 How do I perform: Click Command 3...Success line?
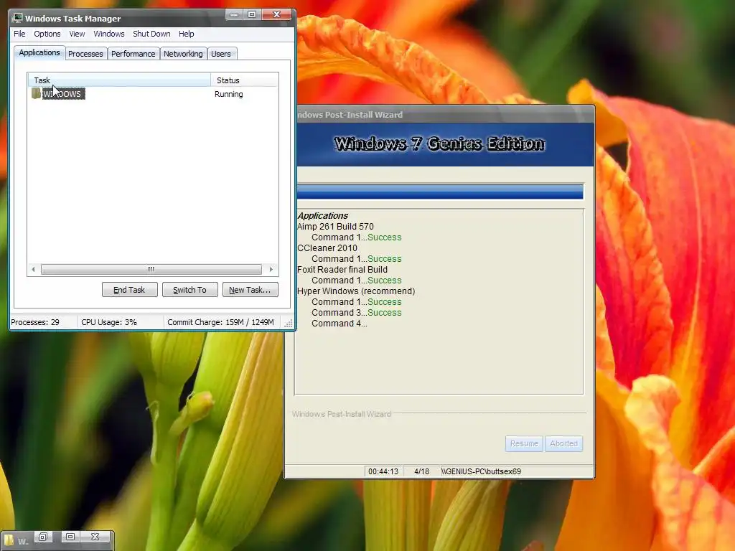click(x=357, y=313)
